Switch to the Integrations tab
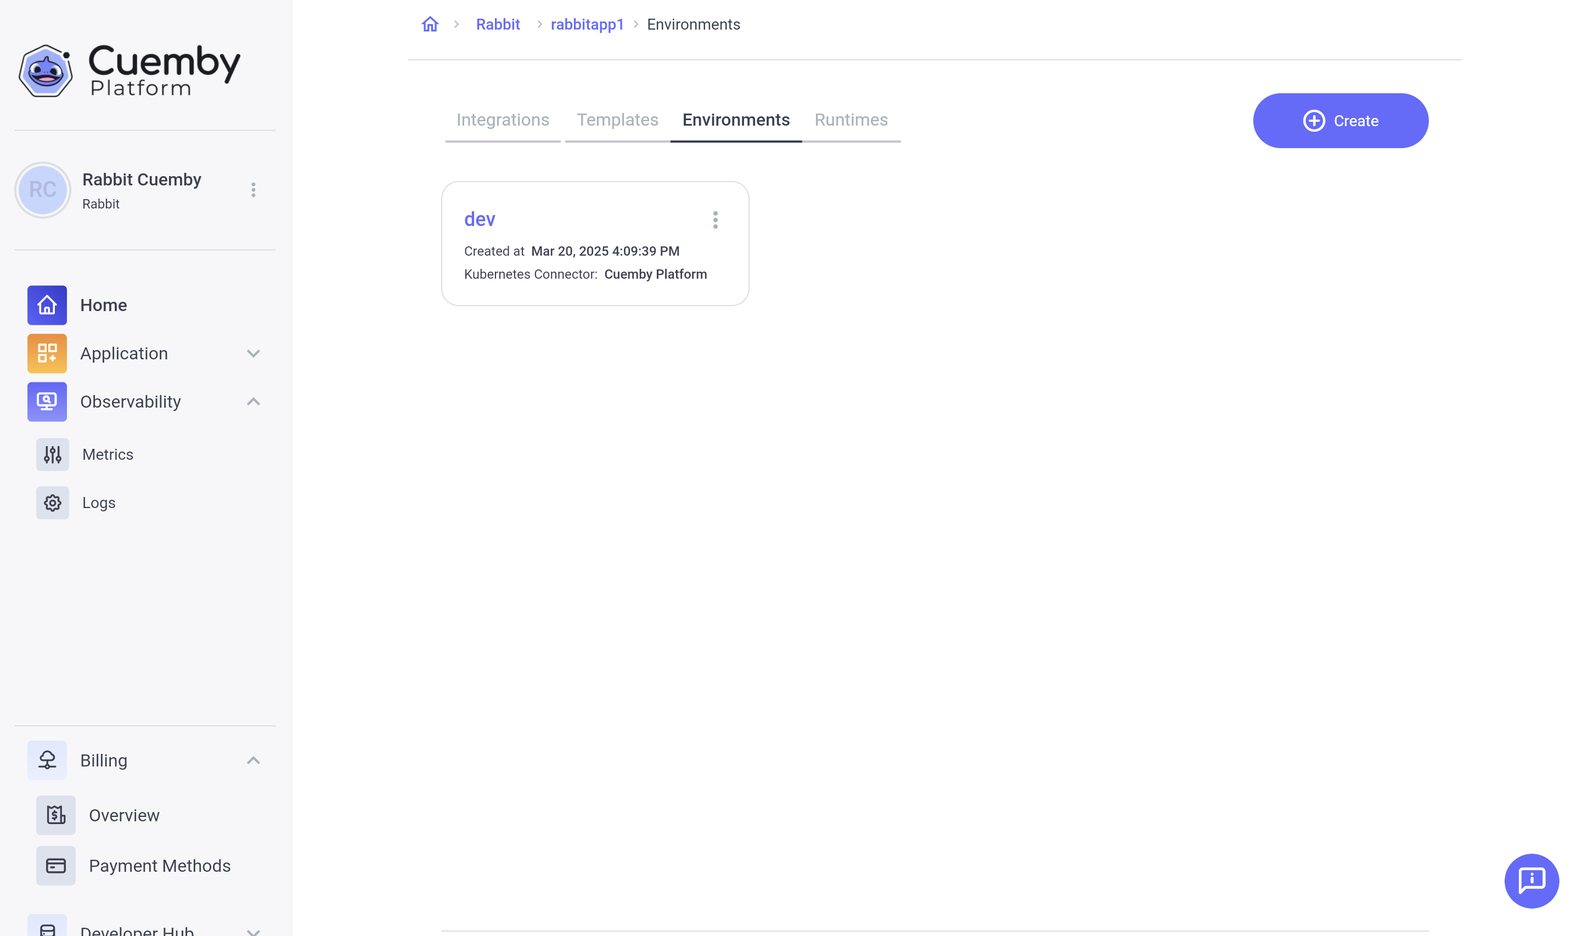This screenshot has width=1577, height=936. (502, 120)
